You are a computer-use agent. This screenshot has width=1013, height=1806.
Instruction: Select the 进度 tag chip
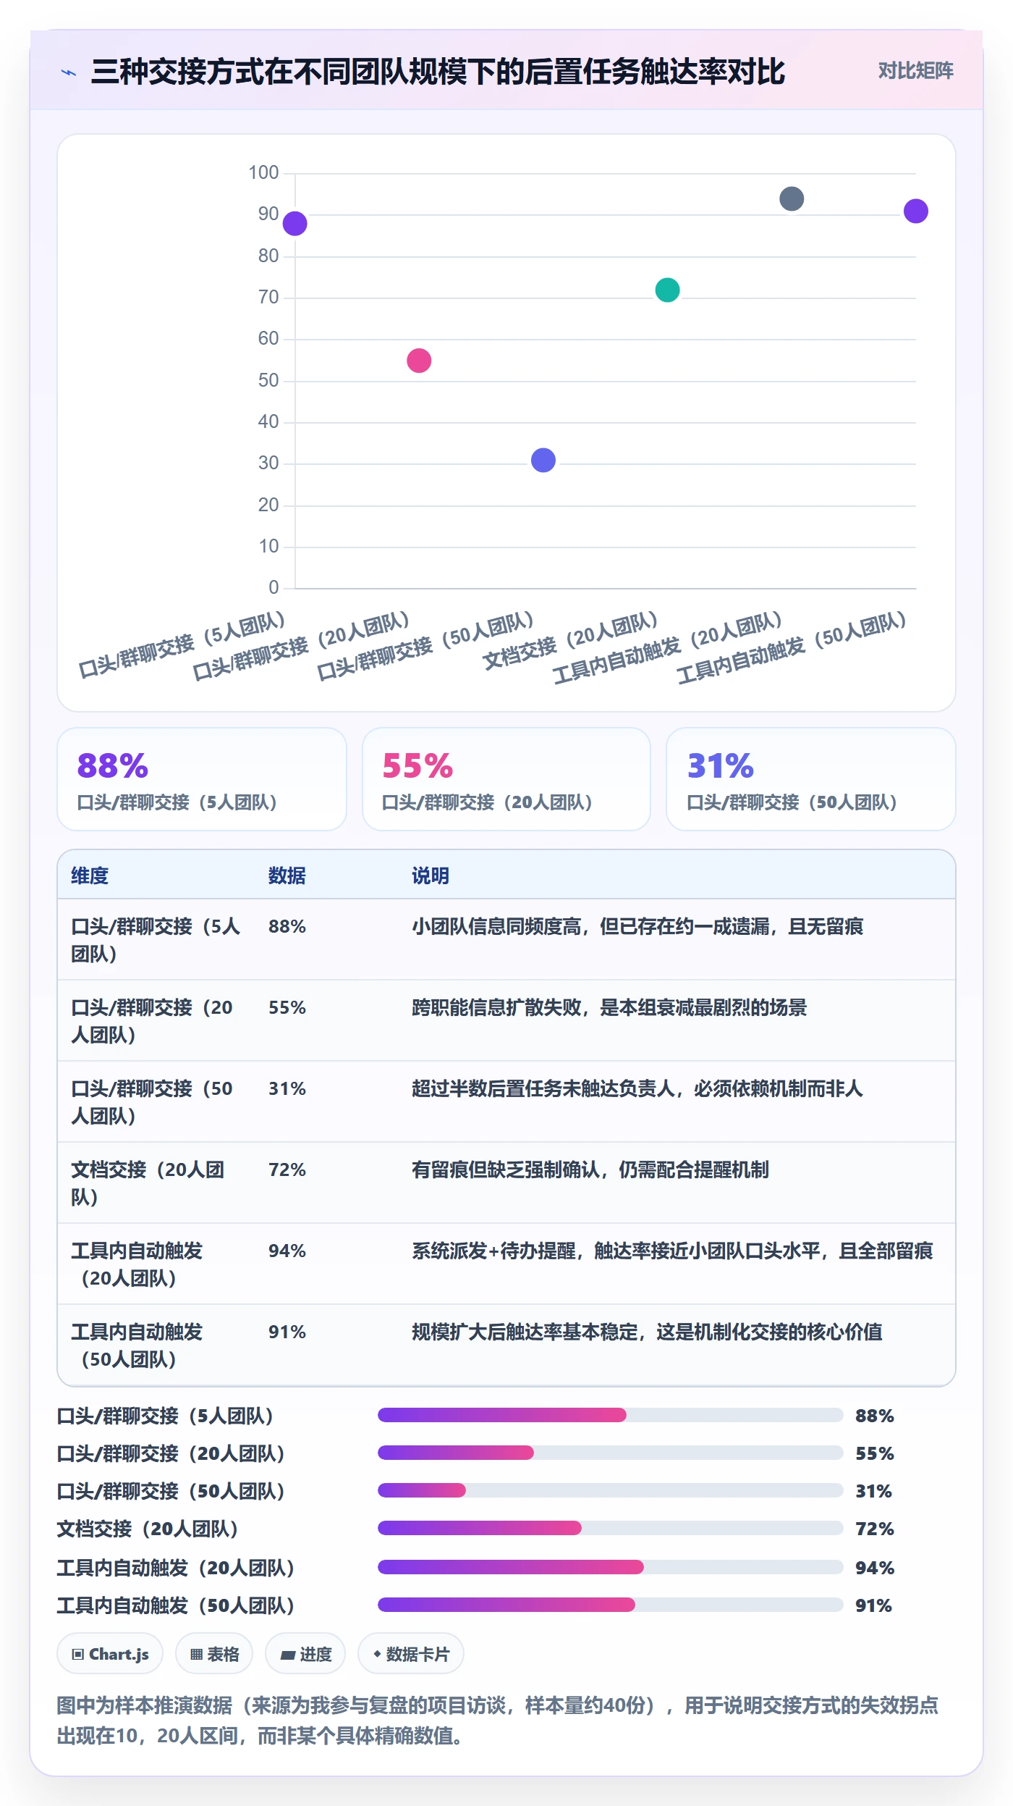(305, 1654)
